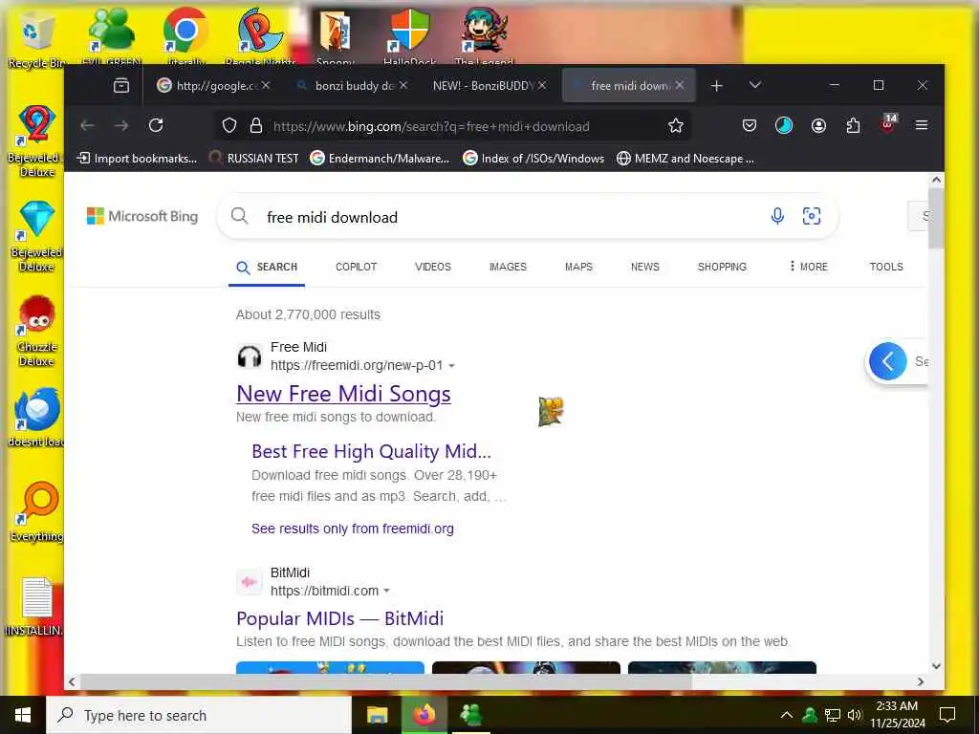The height and width of the screenshot is (734, 979).
Task: Expand freemidi.org URL dropdown arrow
Action: [452, 366]
